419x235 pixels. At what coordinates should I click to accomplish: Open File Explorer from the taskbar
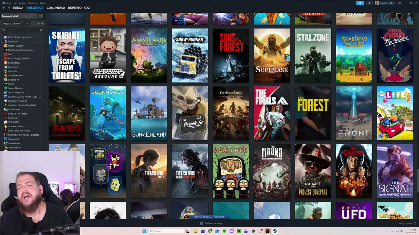click(x=195, y=231)
